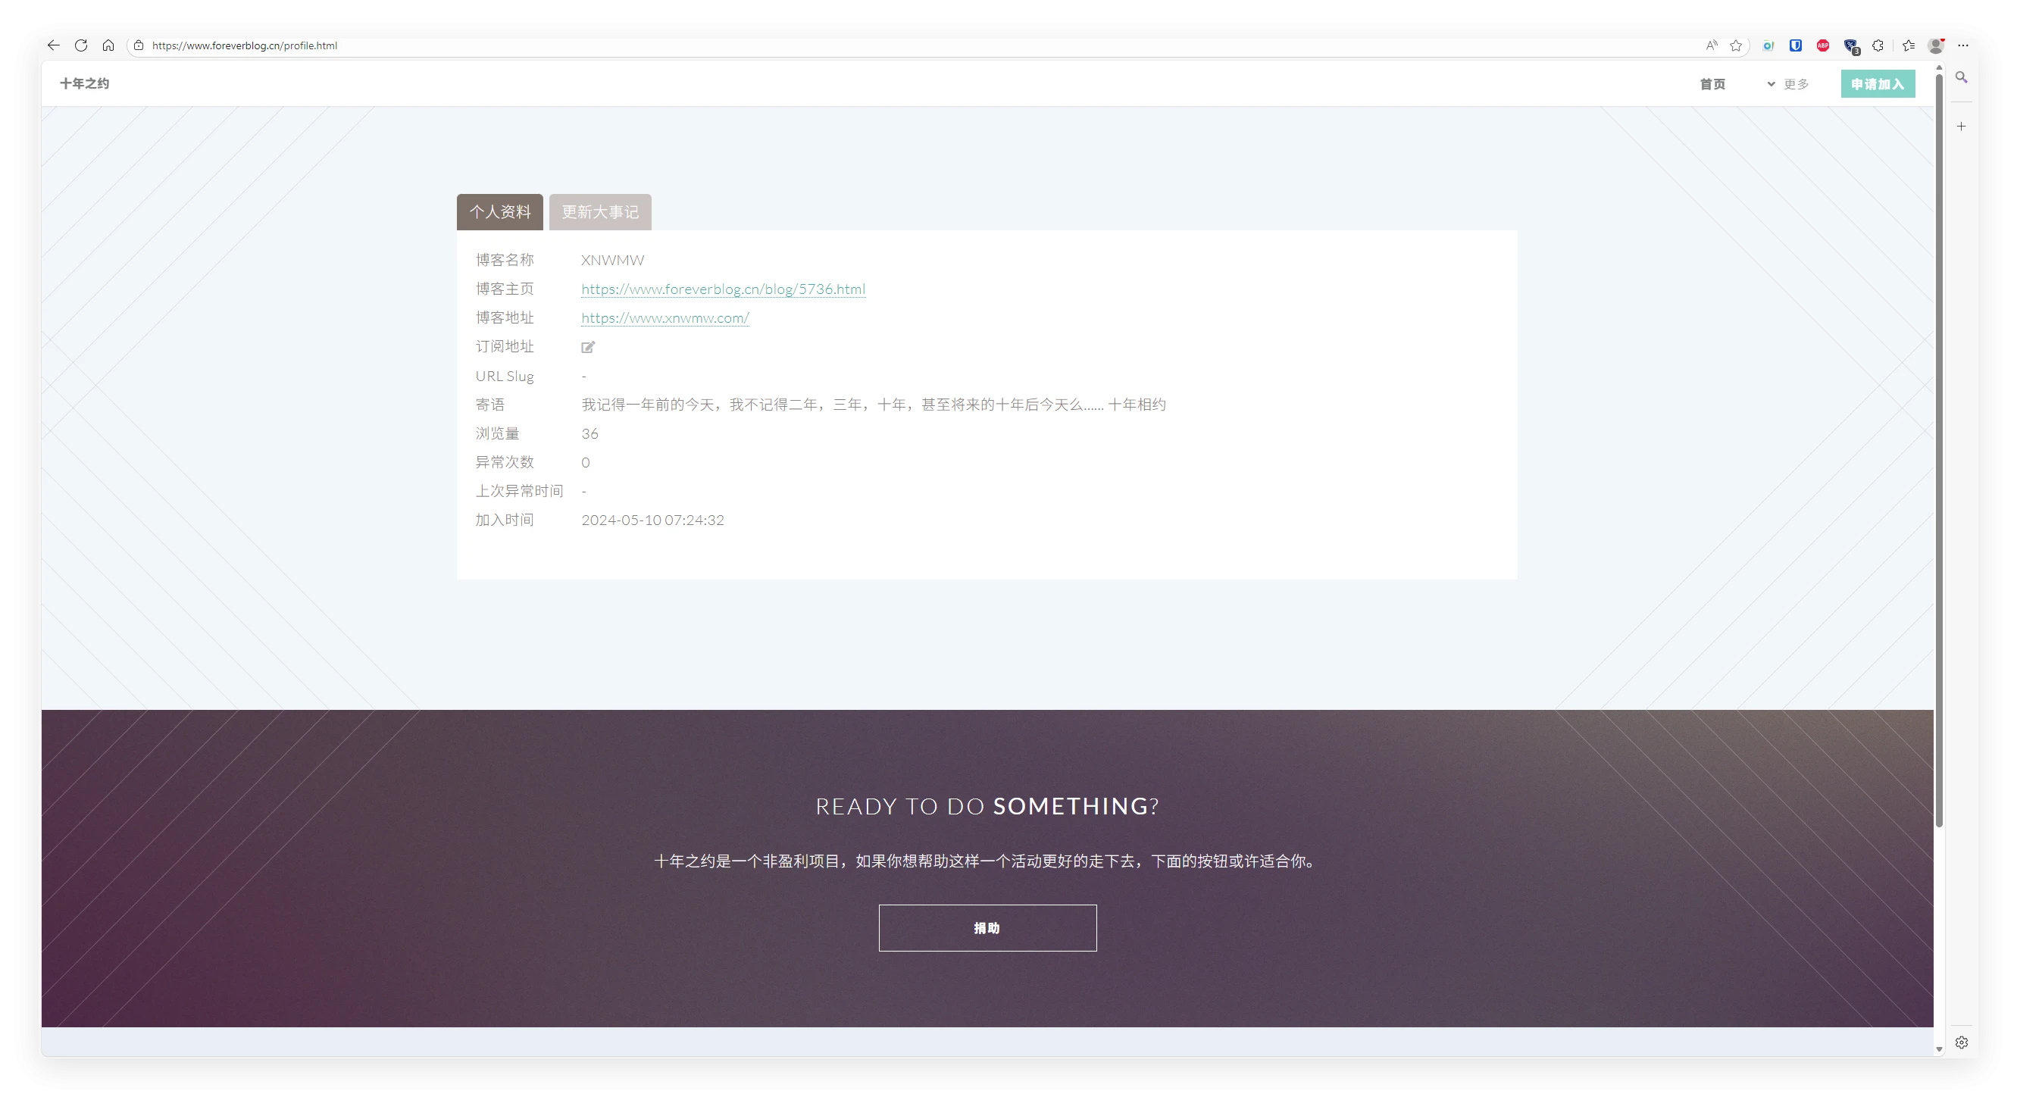Screen dimensions: 2017x1097
Task: Switch to the 更新大事记 tab
Action: [x=600, y=212]
